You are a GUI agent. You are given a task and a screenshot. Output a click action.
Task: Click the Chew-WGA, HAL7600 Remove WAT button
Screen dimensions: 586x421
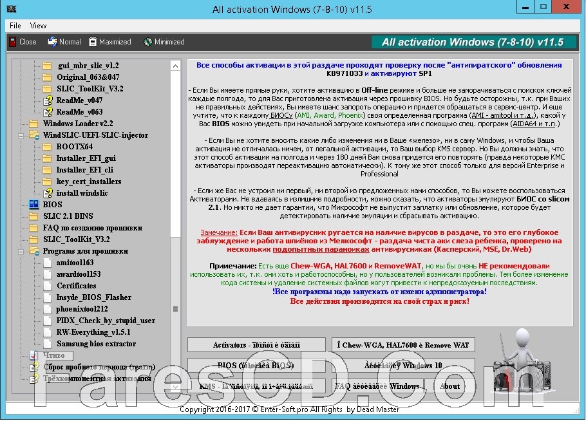coord(403,345)
